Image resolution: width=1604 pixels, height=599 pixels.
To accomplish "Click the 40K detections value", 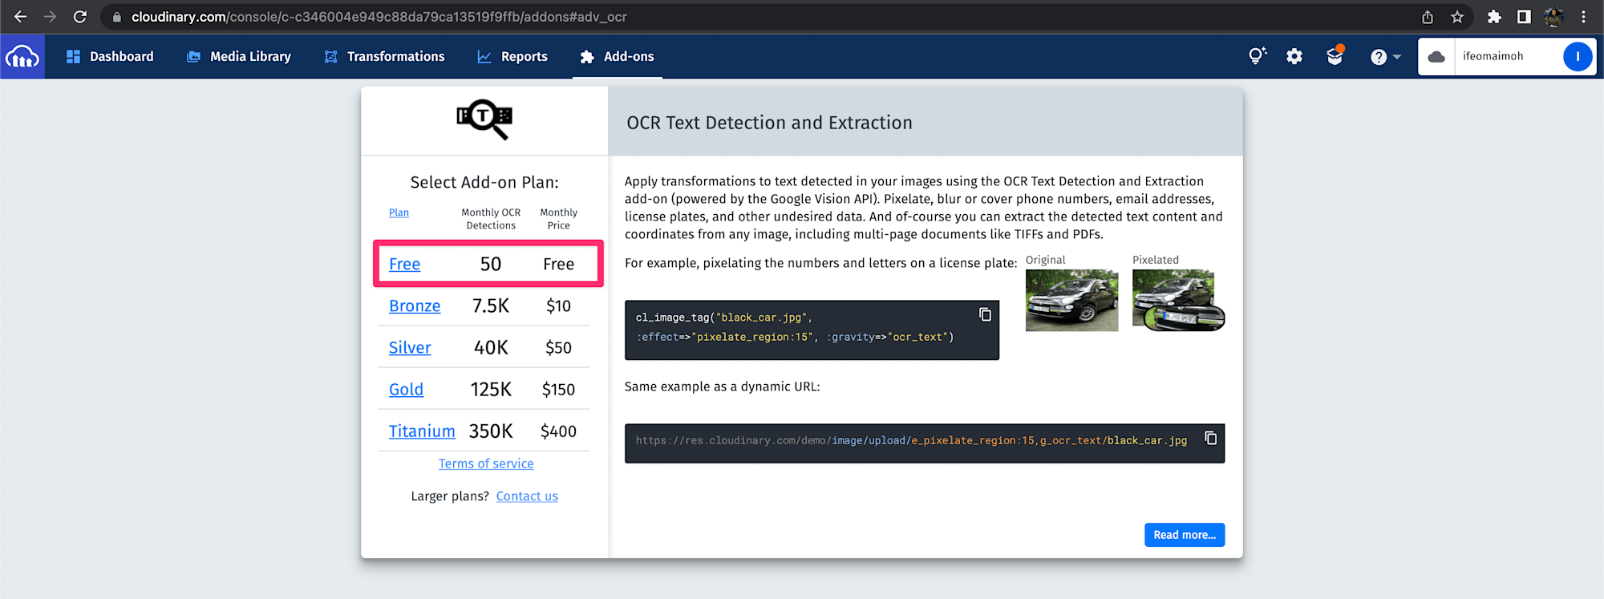I will point(491,347).
